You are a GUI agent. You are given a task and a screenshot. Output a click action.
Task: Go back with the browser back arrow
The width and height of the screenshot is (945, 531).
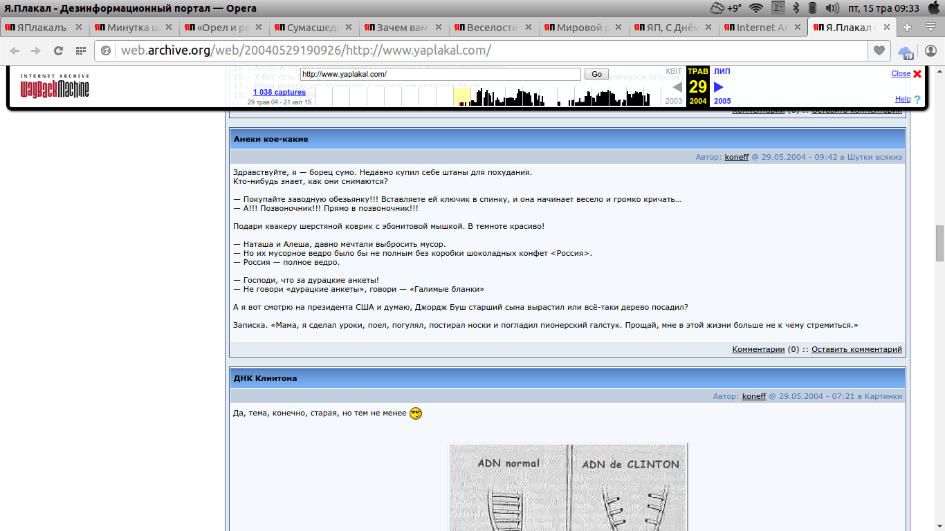coord(15,50)
